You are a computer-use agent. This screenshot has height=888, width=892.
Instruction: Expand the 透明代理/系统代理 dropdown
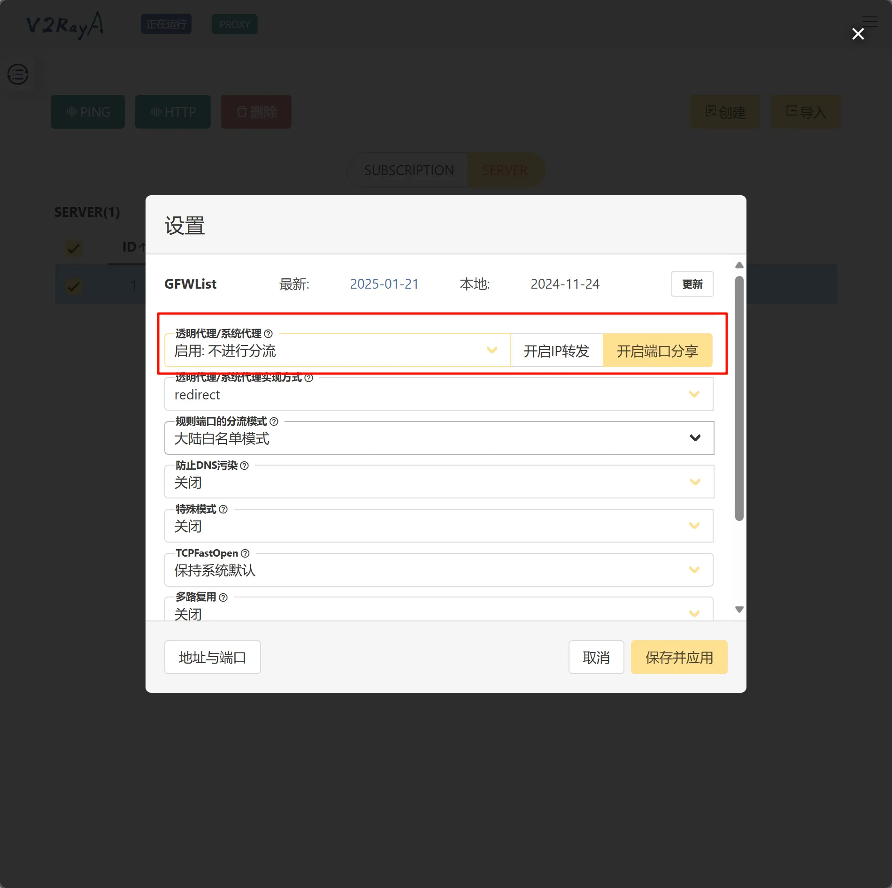coord(337,351)
